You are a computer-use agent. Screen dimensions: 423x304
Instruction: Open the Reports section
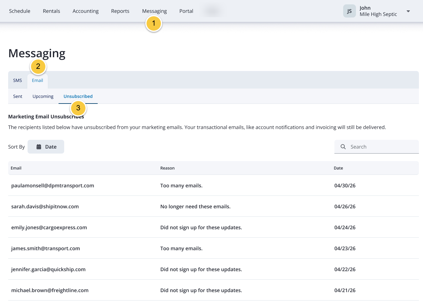tap(120, 11)
